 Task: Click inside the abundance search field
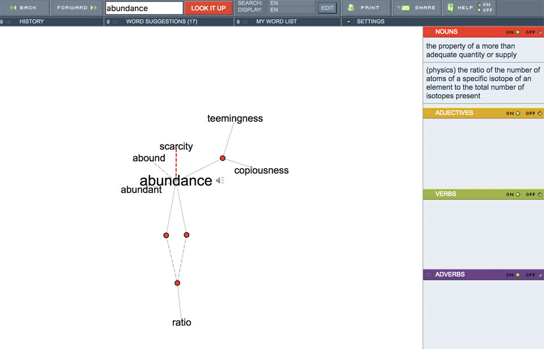(x=143, y=8)
